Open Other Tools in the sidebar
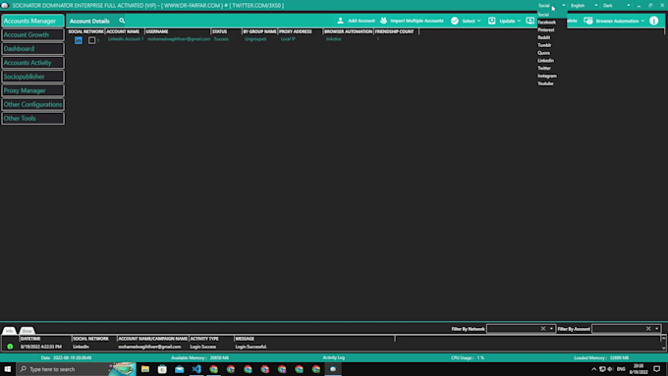The height and width of the screenshot is (376, 668). 32,119
